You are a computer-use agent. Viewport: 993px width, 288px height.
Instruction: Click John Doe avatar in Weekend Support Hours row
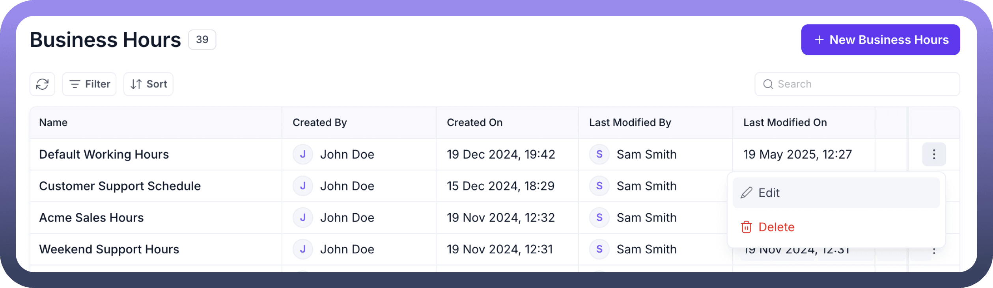[303, 249]
